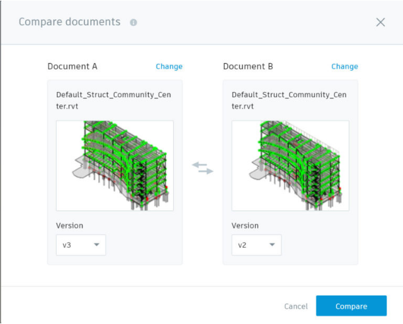Close the Compare documents dialog
Image resolution: width=403 pixels, height=324 pixels.
click(x=380, y=22)
